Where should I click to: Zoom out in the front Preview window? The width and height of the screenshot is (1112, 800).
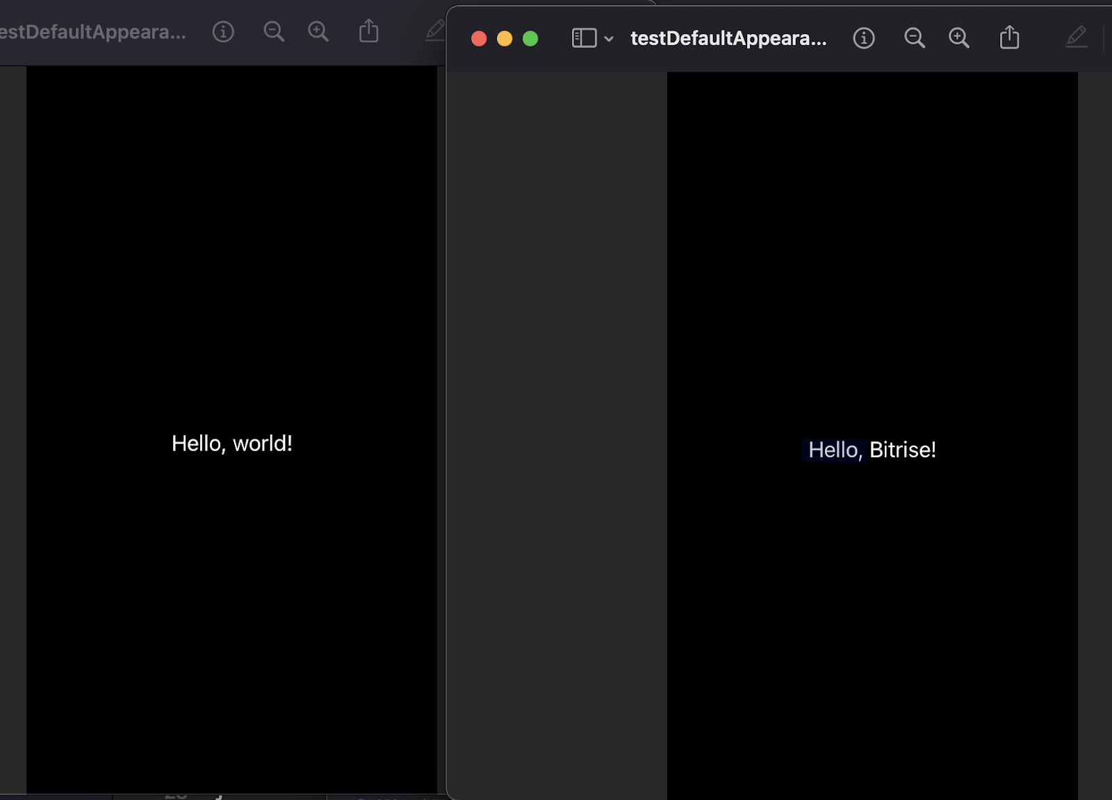click(x=915, y=38)
